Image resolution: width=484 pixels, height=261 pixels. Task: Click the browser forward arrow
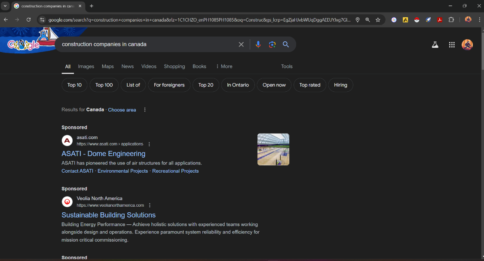(17, 20)
